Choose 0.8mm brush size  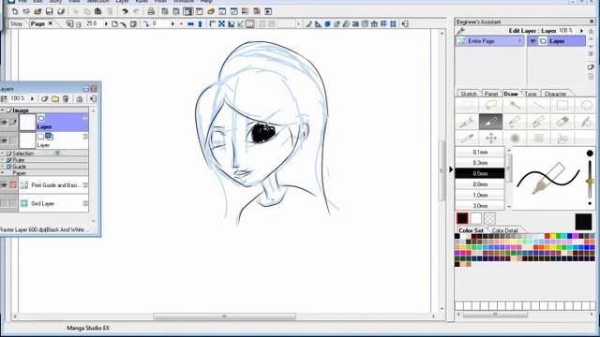480,184
